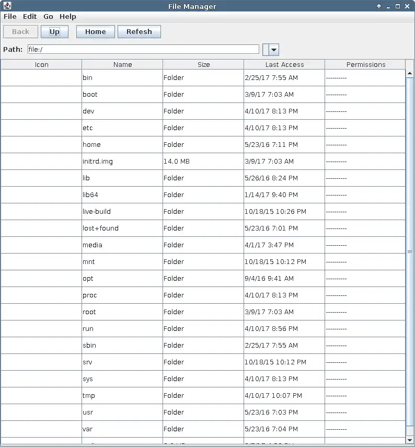The image size is (415, 447).
Task: Open the Go menu
Action: tap(48, 17)
